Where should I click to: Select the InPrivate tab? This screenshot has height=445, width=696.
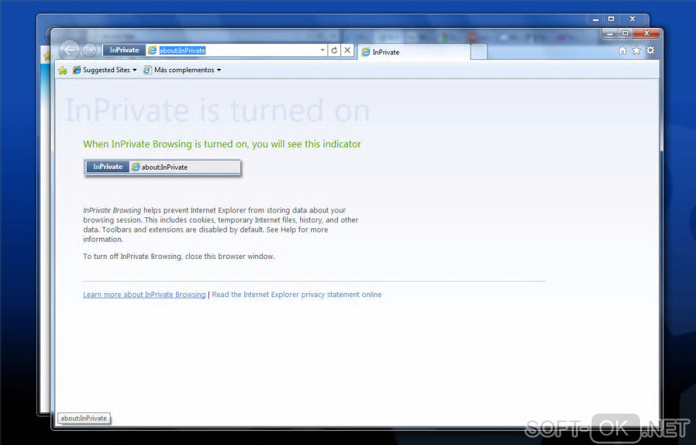point(414,52)
